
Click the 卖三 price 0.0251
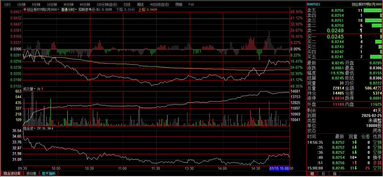[x=337, y=20]
